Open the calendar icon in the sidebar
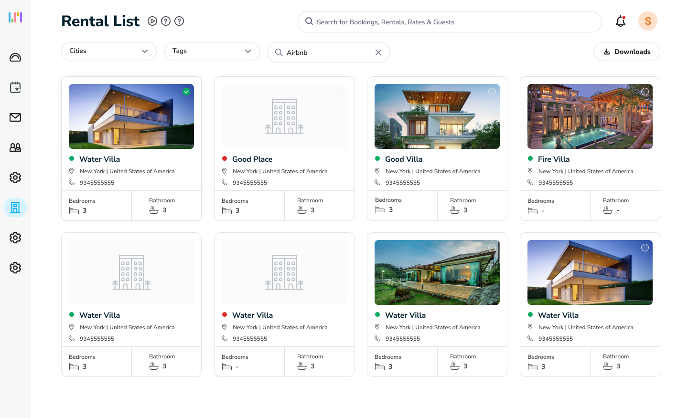Viewport: 688px width, 418px height. 15,87
